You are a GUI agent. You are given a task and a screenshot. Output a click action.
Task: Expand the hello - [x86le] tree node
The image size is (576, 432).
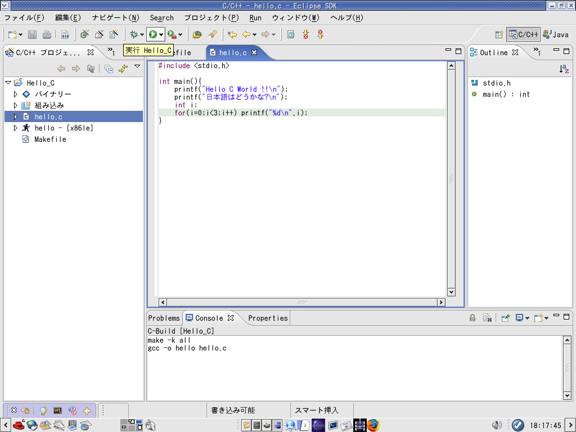click(15, 128)
